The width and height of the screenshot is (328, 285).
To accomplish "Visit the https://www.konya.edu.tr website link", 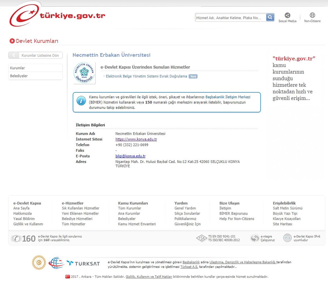I will click(136, 139).
